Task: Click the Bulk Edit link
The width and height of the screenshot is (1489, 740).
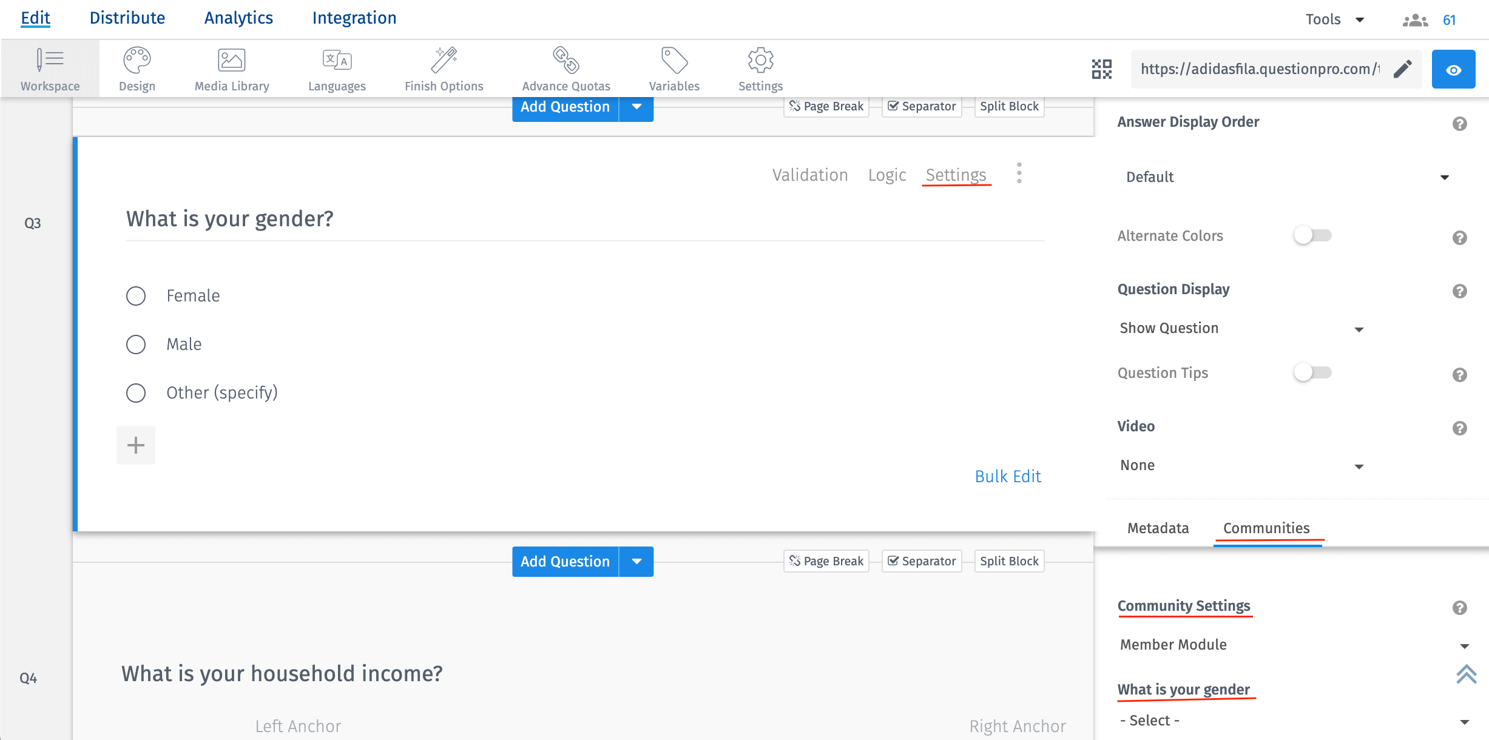Action: pos(1007,476)
